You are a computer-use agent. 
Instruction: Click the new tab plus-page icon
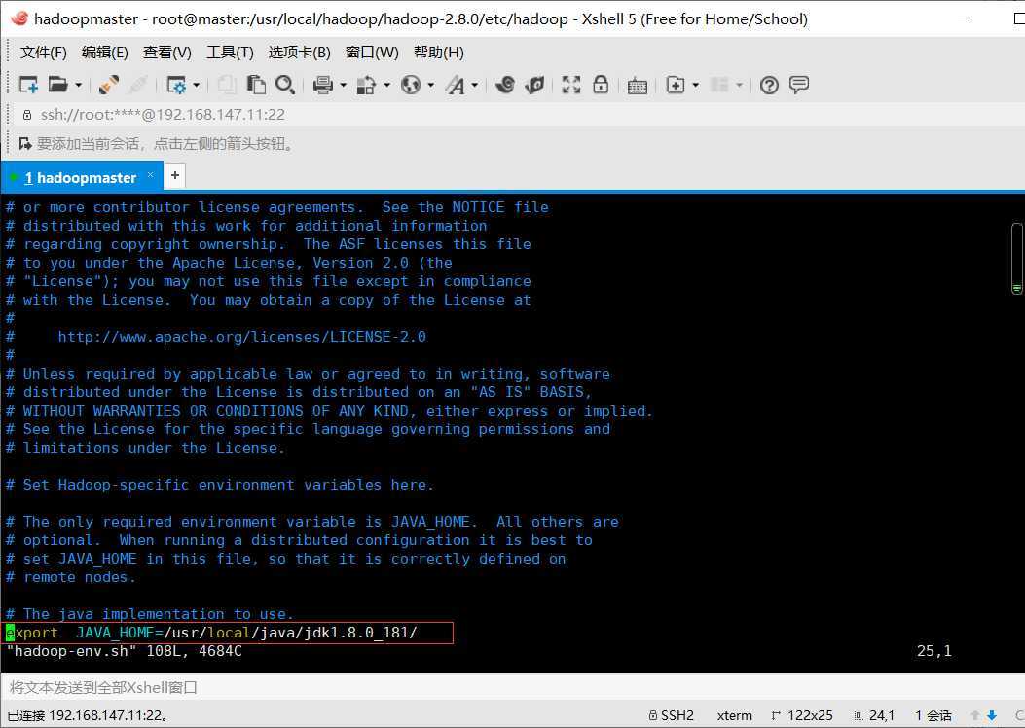[676, 85]
